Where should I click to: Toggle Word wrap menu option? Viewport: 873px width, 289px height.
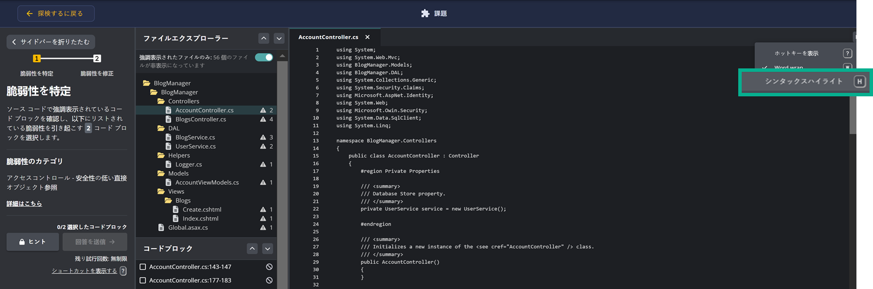pyautogui.click(x=788, y=67)
